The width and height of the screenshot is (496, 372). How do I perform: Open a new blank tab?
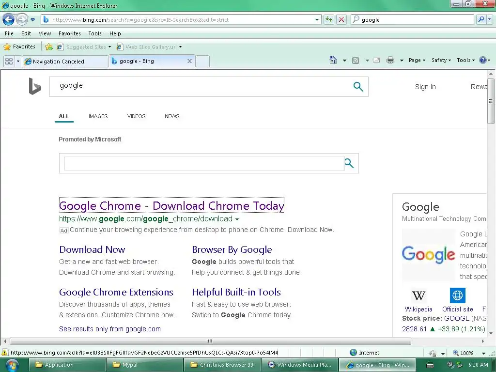202,62
